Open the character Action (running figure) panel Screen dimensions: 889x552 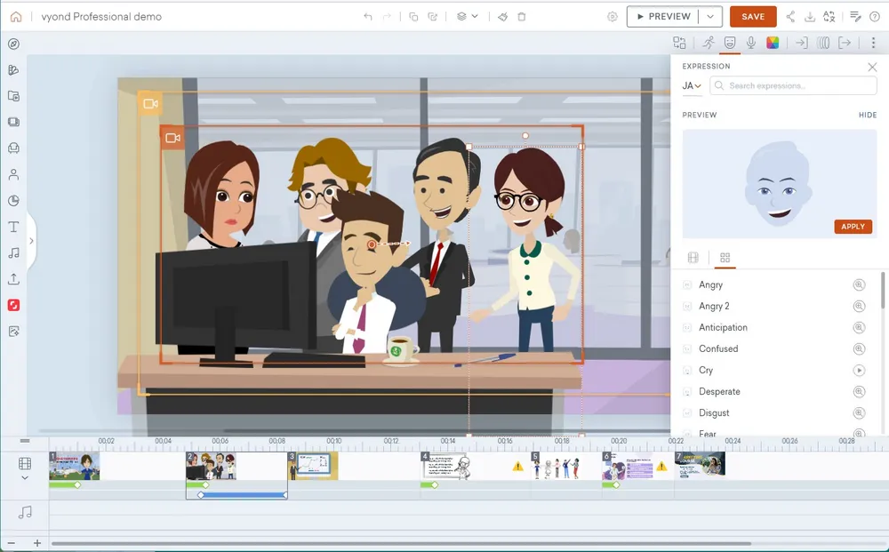(708, 43)
